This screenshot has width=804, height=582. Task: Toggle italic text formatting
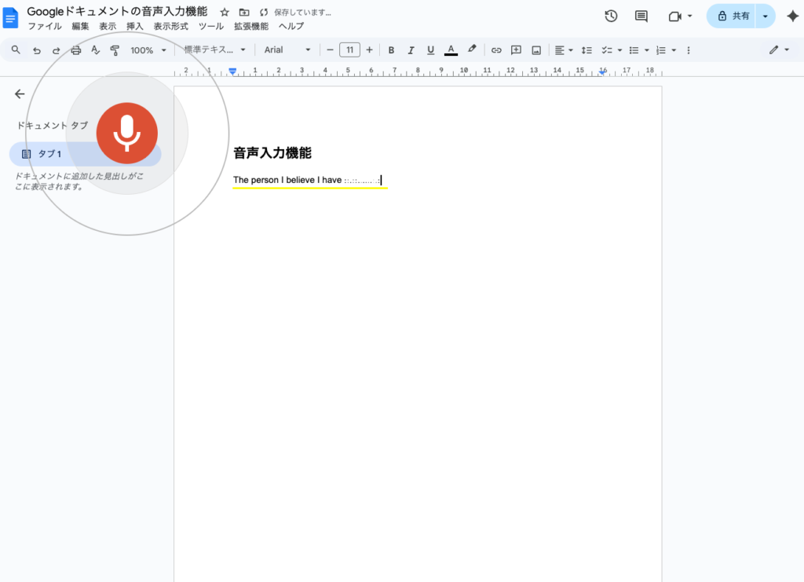click(411, 50)
